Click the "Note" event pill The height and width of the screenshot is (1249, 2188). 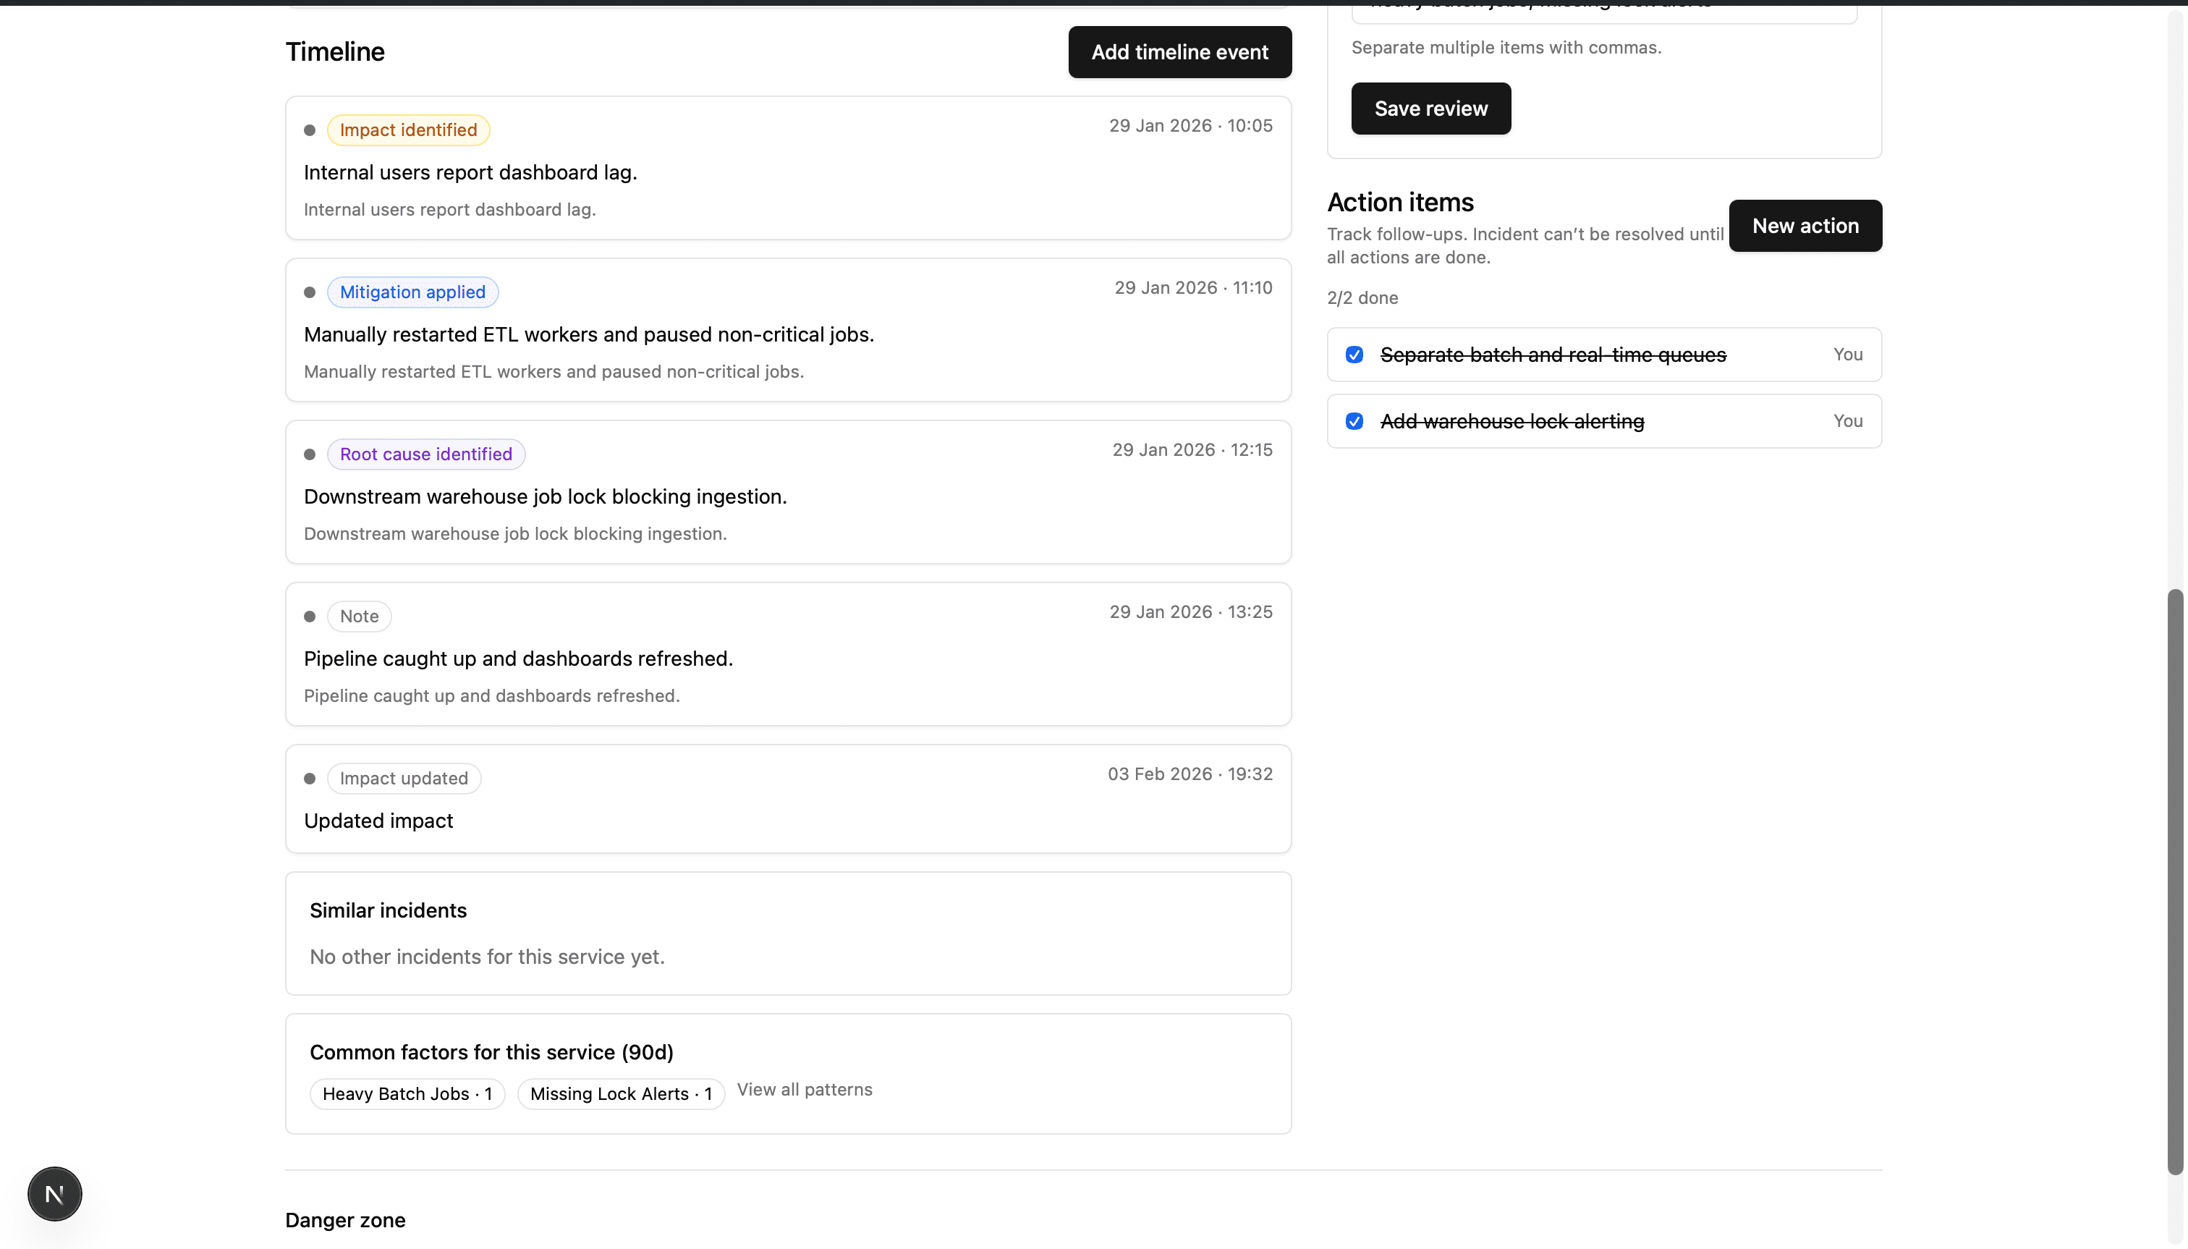point(359,616)
